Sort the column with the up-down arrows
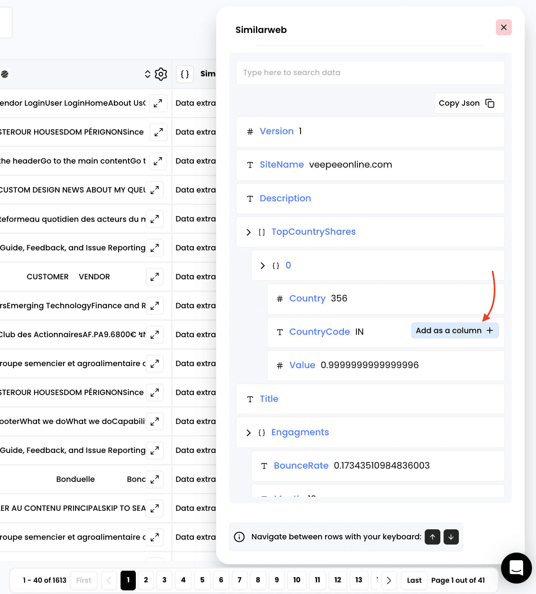Screen dimensions: 536x594 (147, 74)
